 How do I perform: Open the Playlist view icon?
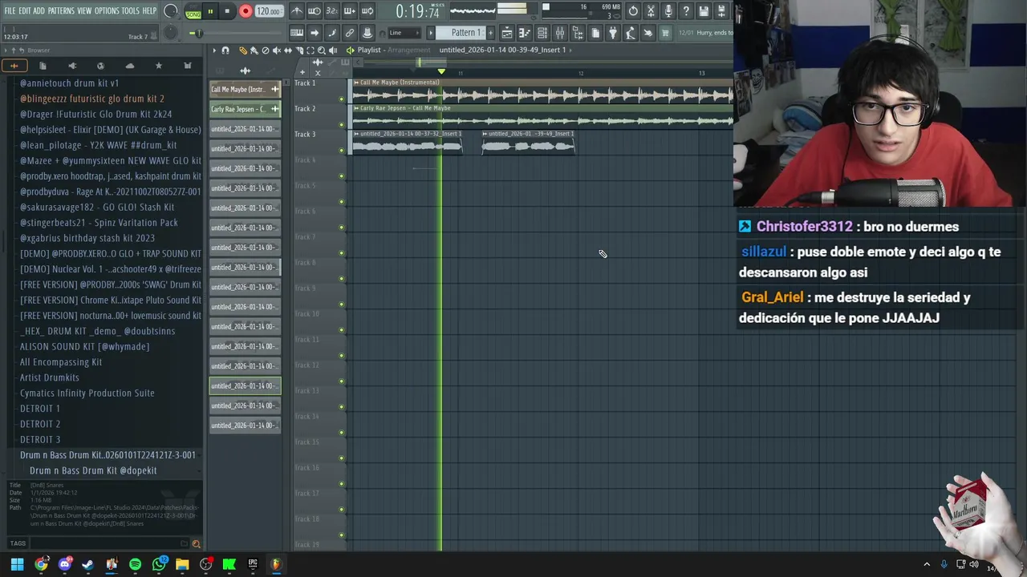pos(507,33)
